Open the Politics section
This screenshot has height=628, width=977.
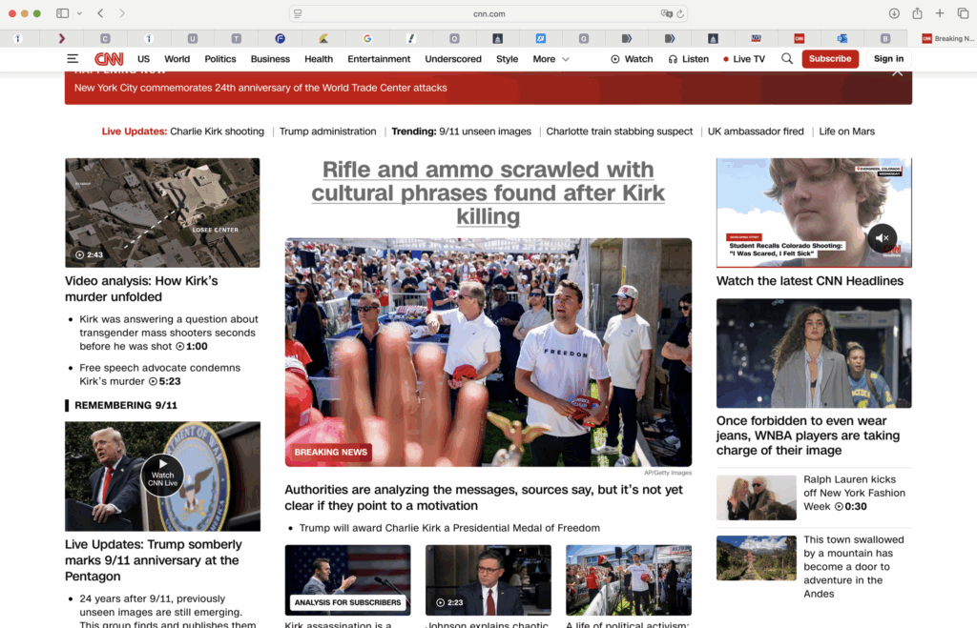(x=220, y=58)
